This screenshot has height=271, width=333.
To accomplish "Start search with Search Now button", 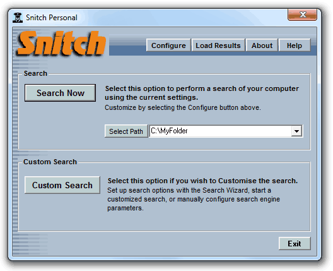I will [60, 93].
